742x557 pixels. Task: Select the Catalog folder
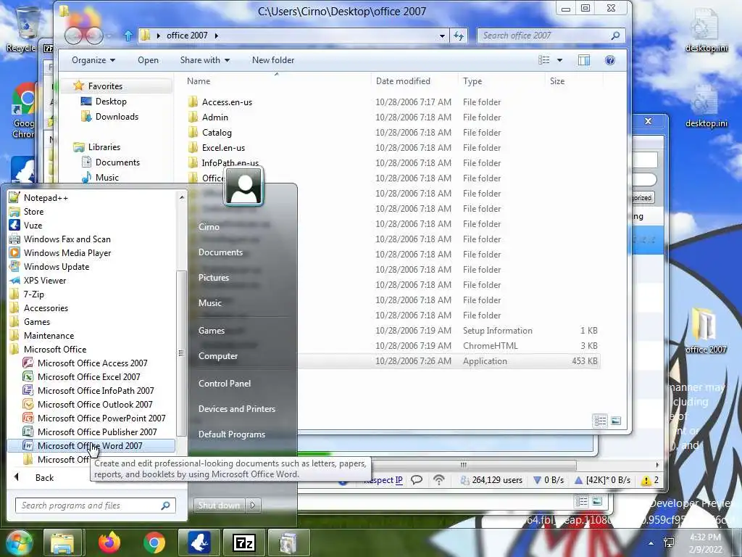click(217, 133)
